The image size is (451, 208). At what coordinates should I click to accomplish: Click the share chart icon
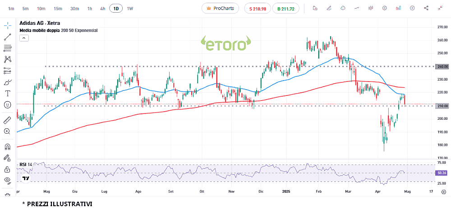click(426, 9)
